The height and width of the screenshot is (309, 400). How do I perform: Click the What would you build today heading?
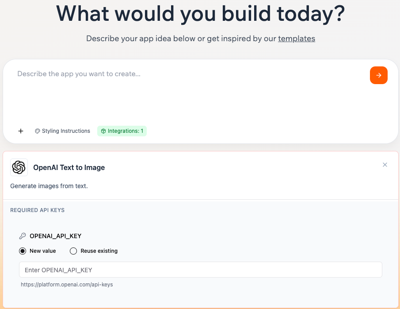[200, 14]
